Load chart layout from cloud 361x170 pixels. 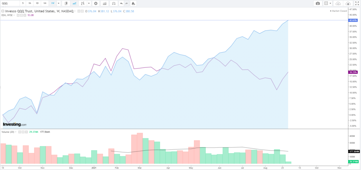pyautogui.click(x=338, y=4)
